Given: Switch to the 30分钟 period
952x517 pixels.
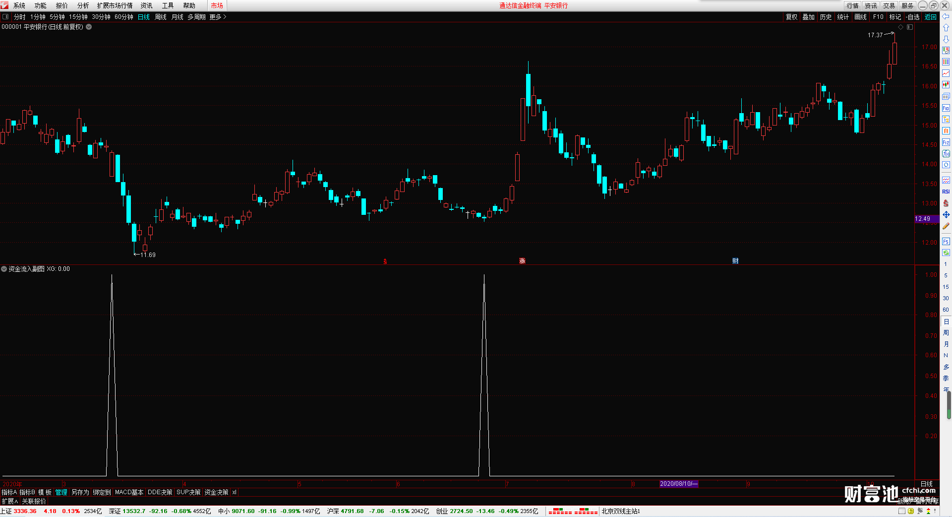Looking at the screenshot, I should pos(101,17).
